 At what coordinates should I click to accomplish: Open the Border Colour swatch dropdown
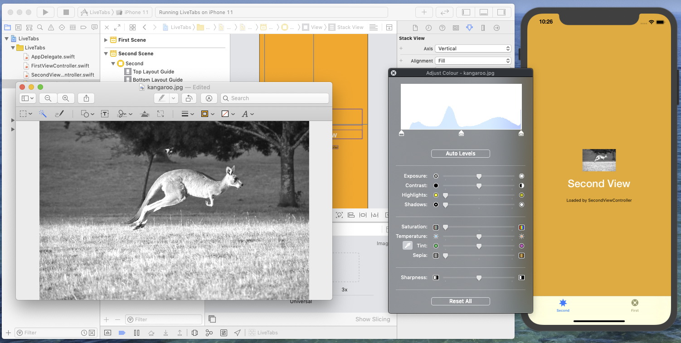(207, 114)
